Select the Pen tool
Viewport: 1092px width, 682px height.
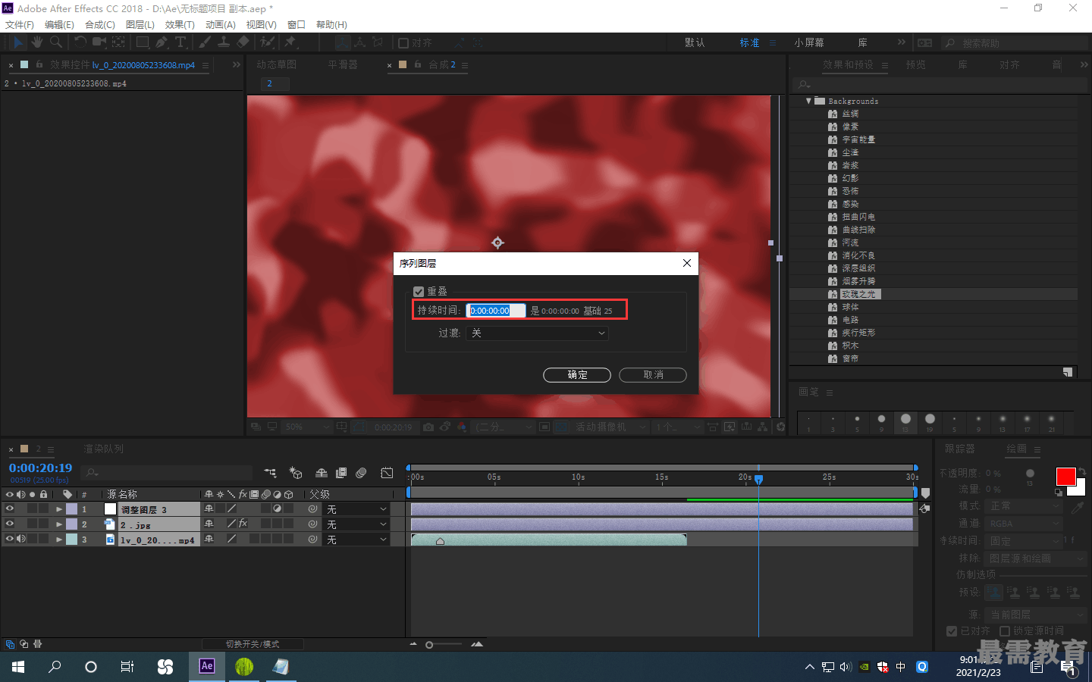tap(162, 42)
